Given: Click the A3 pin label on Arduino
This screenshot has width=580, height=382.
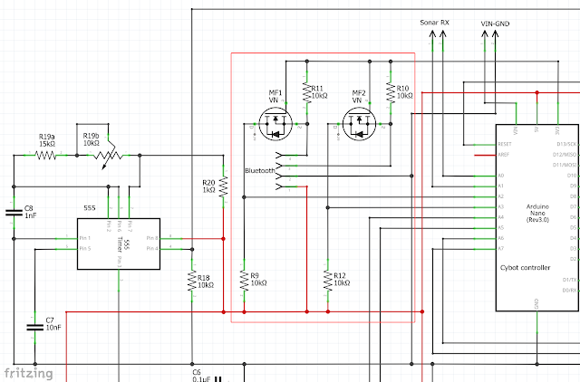Looking at the screenshot, I should tap(501, 206).
